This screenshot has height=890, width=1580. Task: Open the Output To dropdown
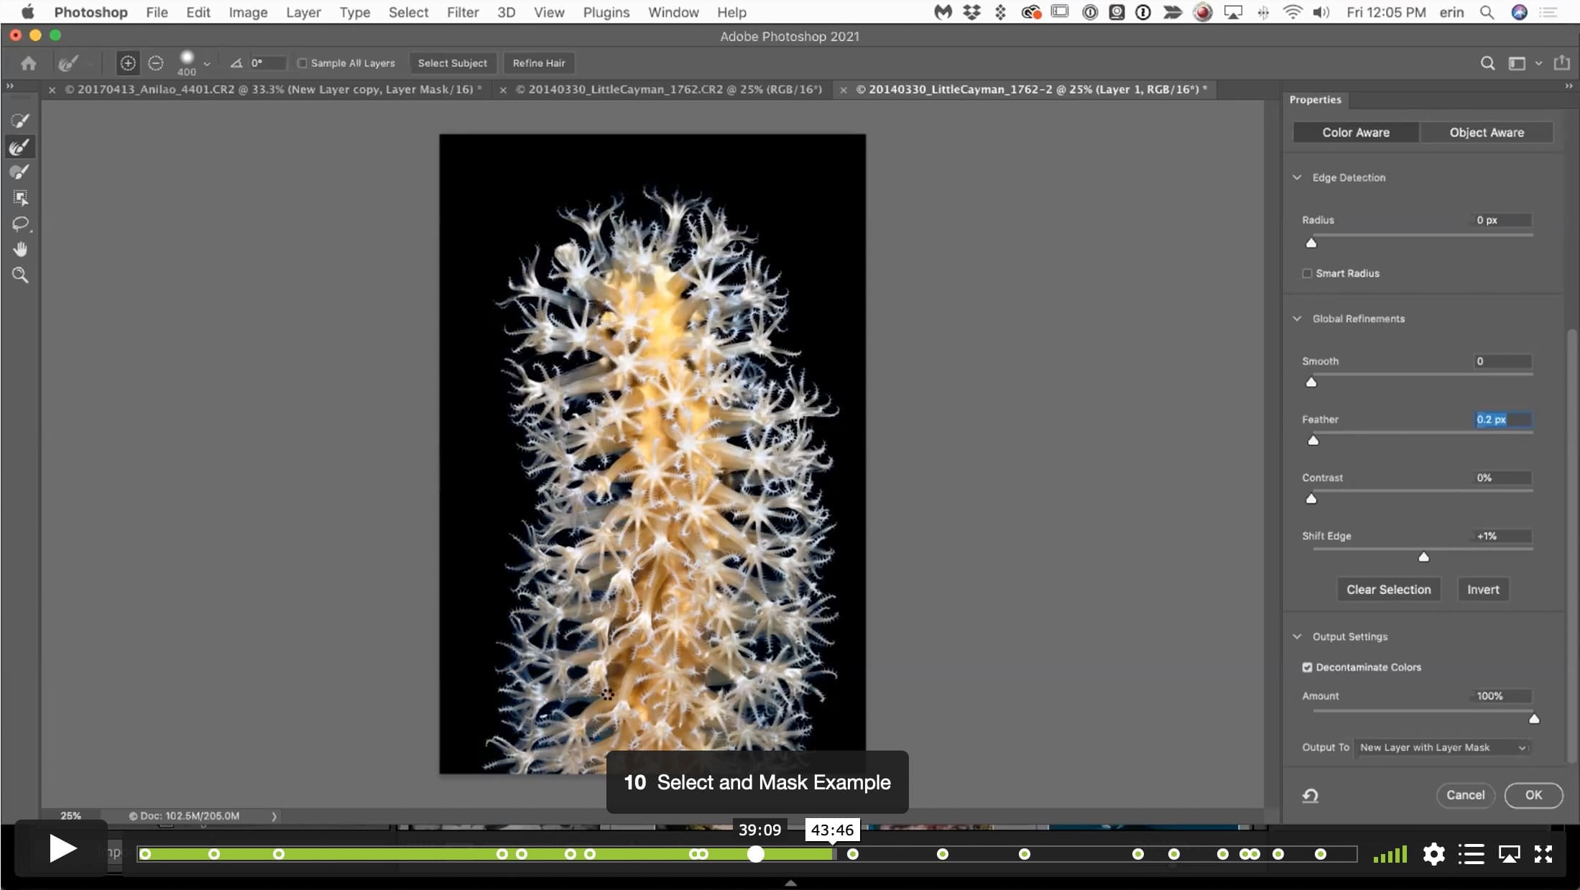point(1442,748)
